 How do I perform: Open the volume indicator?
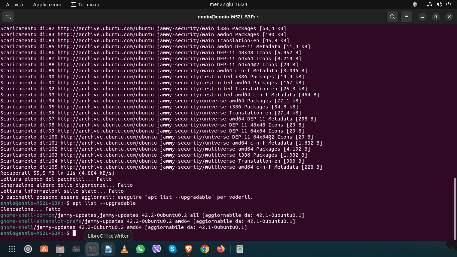pos(439,4)
